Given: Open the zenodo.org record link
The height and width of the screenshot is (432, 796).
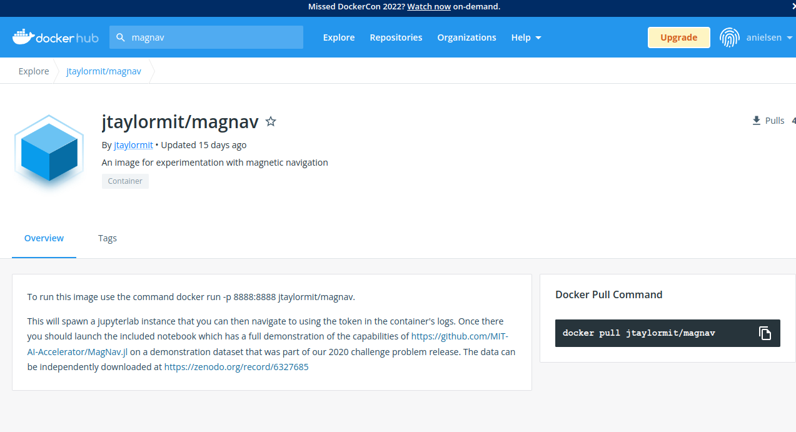Looking at the screenshot, I should [x=236, y=367].
